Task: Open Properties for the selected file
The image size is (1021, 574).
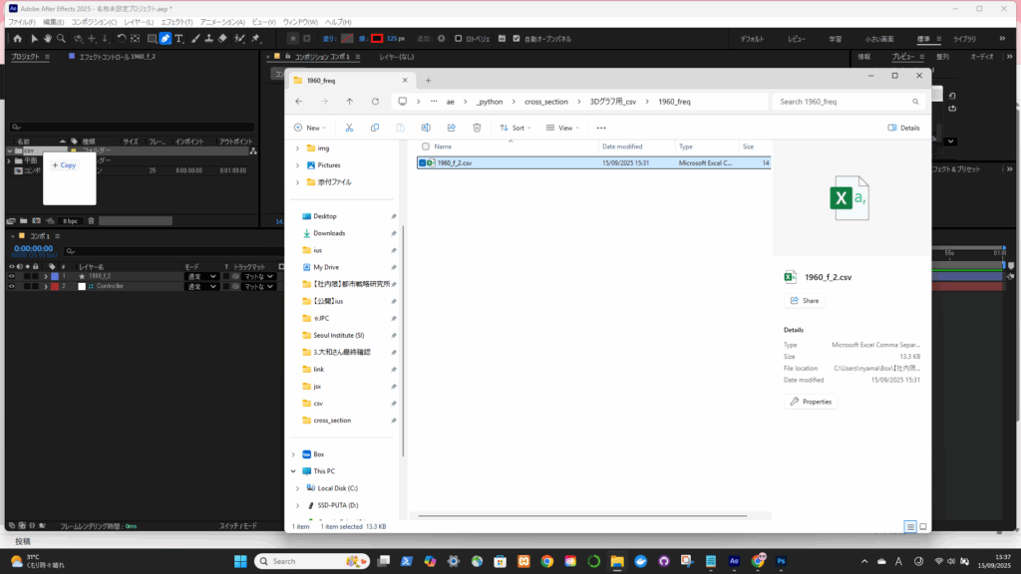Action: pyautogui.click(x=812, y=402)
